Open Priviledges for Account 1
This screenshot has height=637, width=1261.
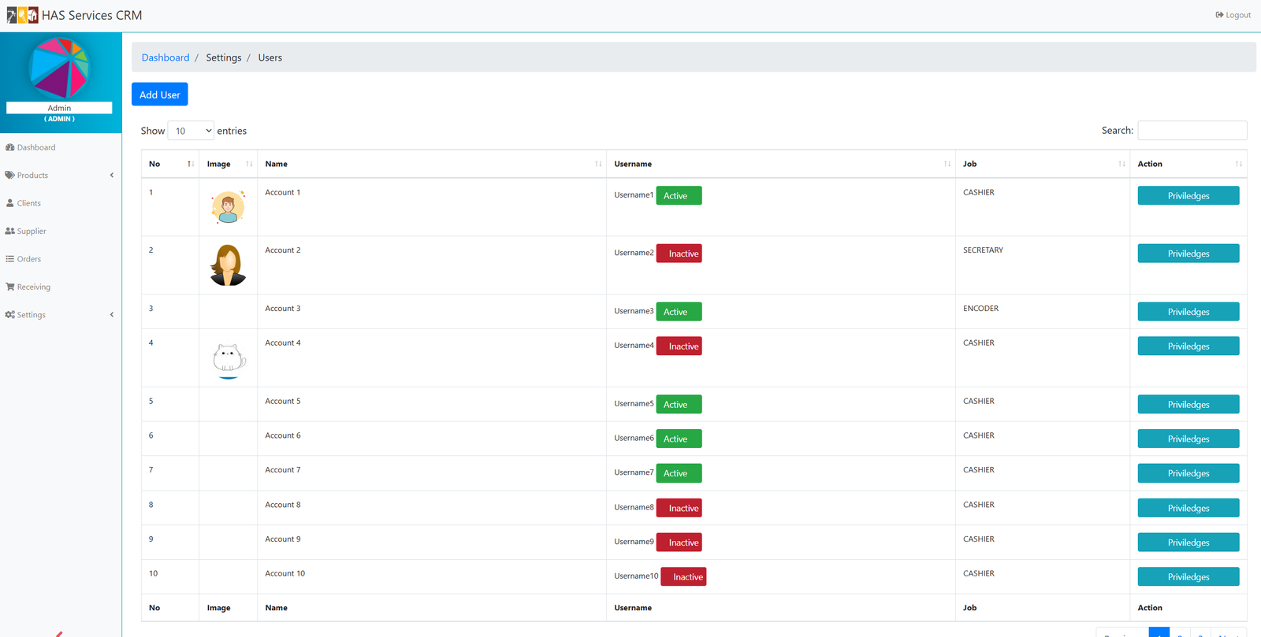[1188, 196]
